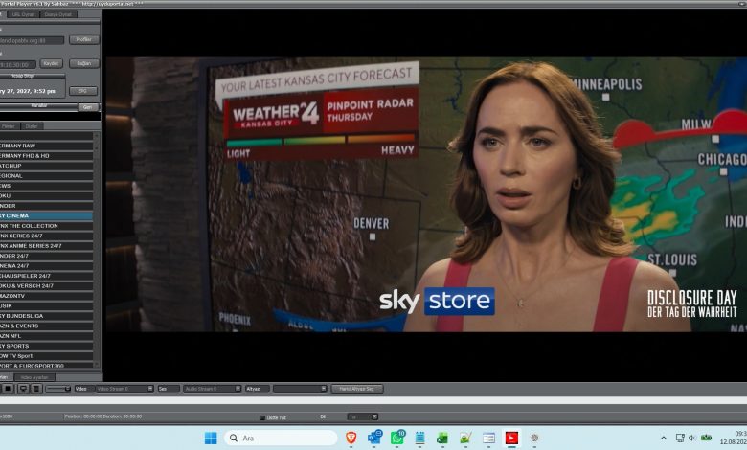Select the ANIME SERIES 24/7 category

click(46, 246)
